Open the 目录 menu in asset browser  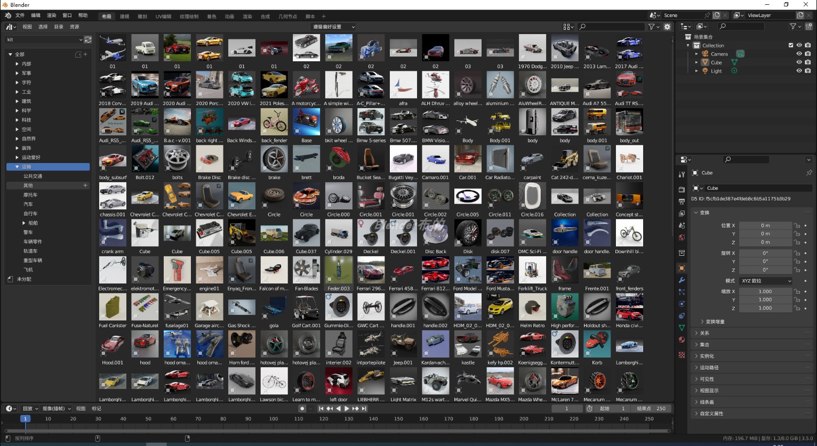click(x=59, y=27)
